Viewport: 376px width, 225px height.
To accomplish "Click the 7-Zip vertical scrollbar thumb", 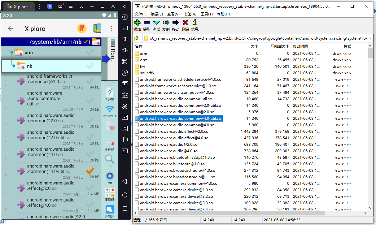I will [370, 53].
